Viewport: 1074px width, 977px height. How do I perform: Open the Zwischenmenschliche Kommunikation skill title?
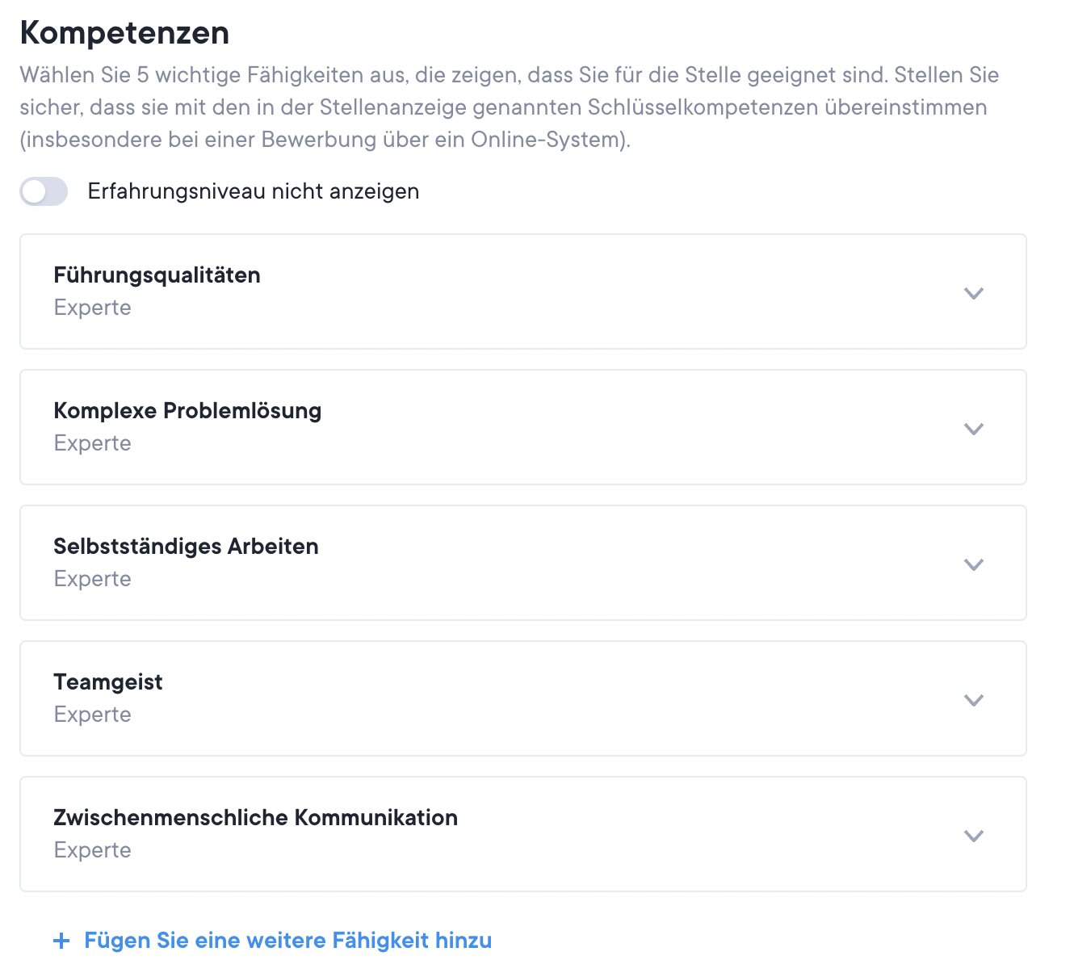[x=255, y=818]
